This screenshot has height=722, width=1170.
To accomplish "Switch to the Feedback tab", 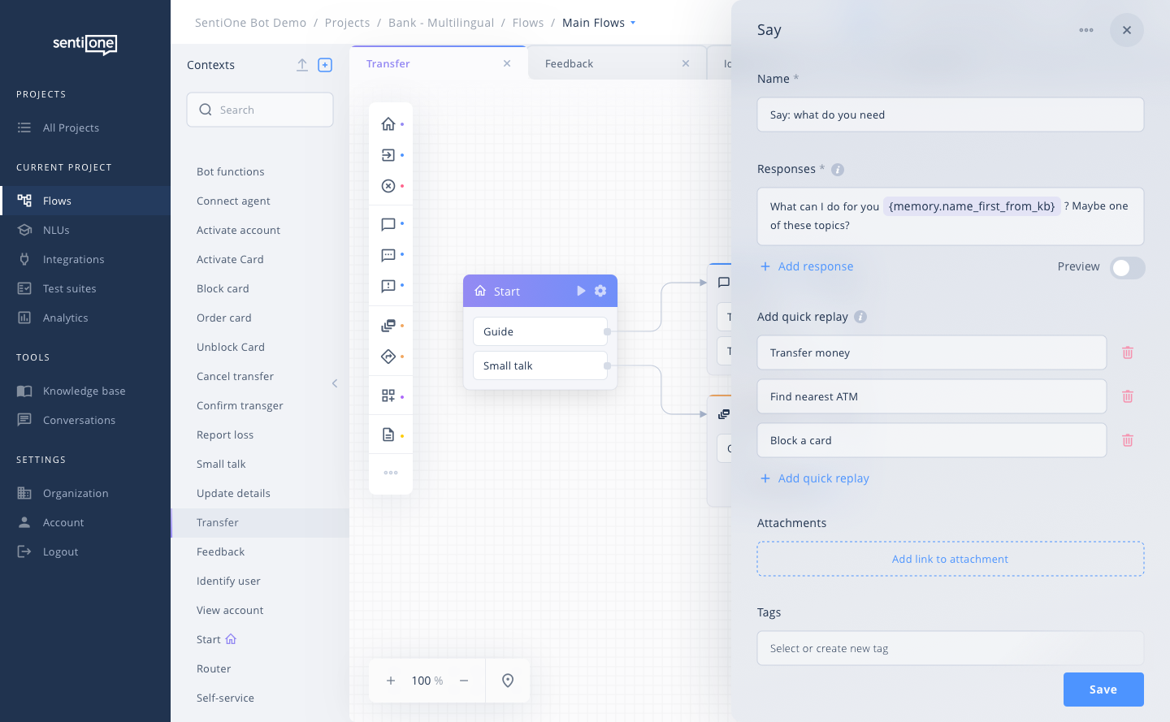I will click(x=569, y=63).
